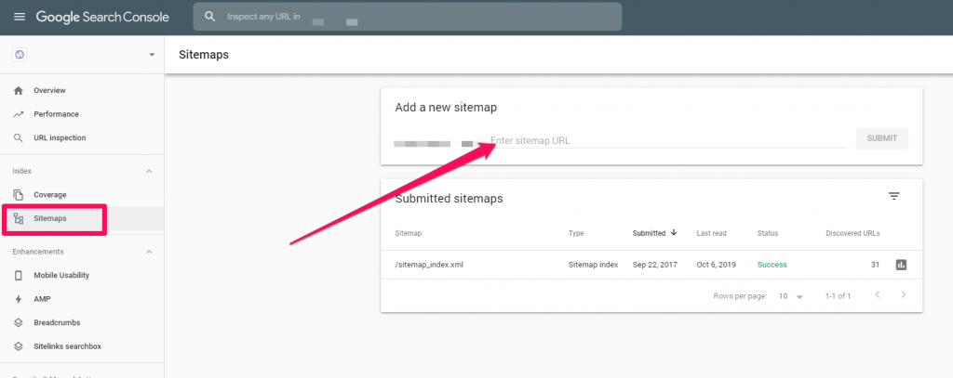Click the search magnifier icon in top bar

[x=210, y=17]
